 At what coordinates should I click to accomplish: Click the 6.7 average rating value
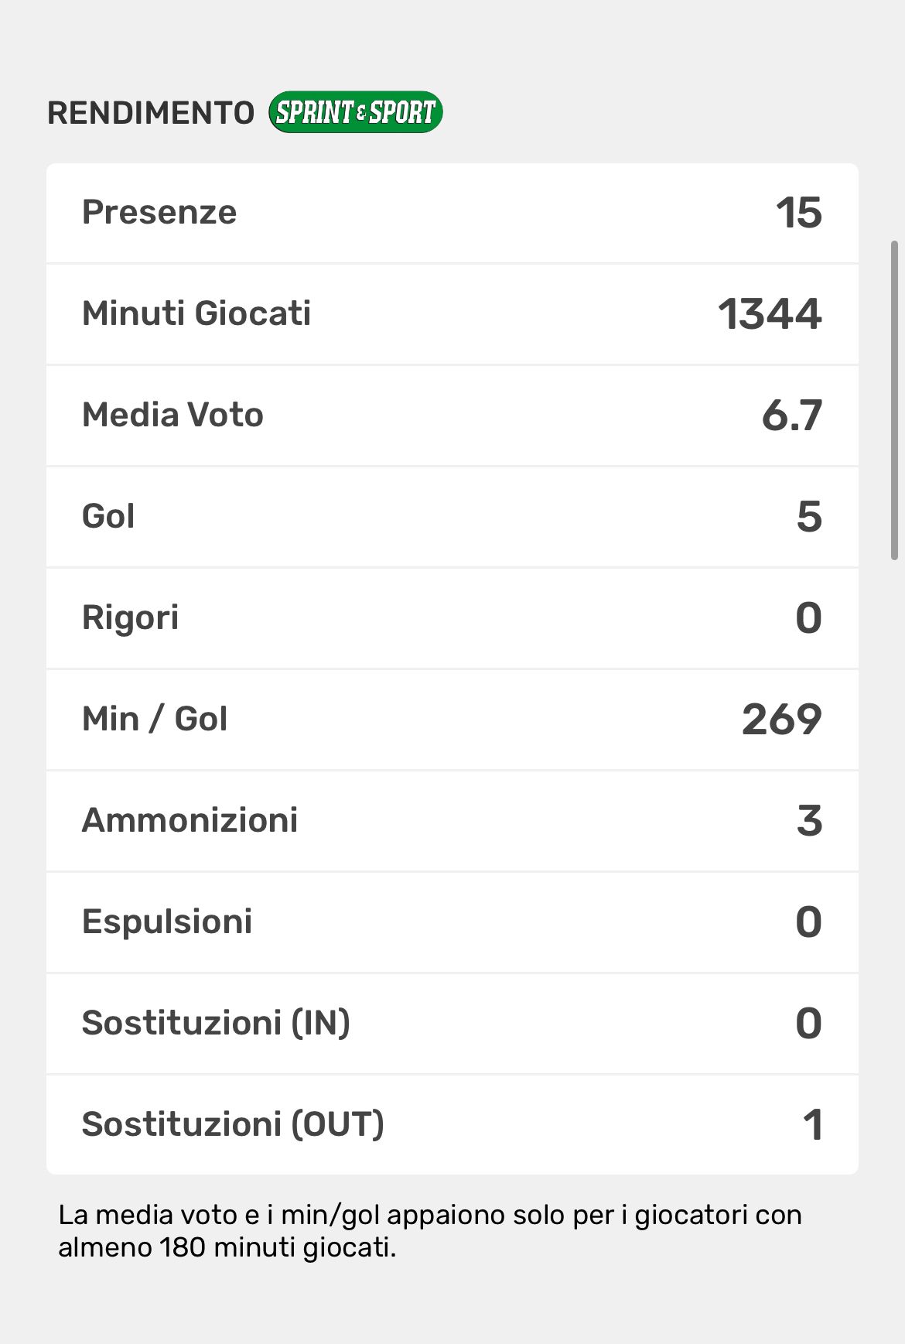click(x=791, y=416)
